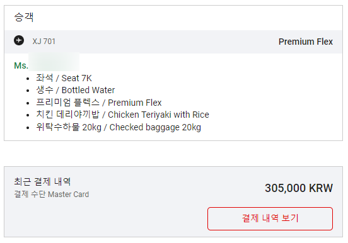Click the Premium Flex fare label in header
Viewport: 348px width, 243px height.
[x=305, y=42]
